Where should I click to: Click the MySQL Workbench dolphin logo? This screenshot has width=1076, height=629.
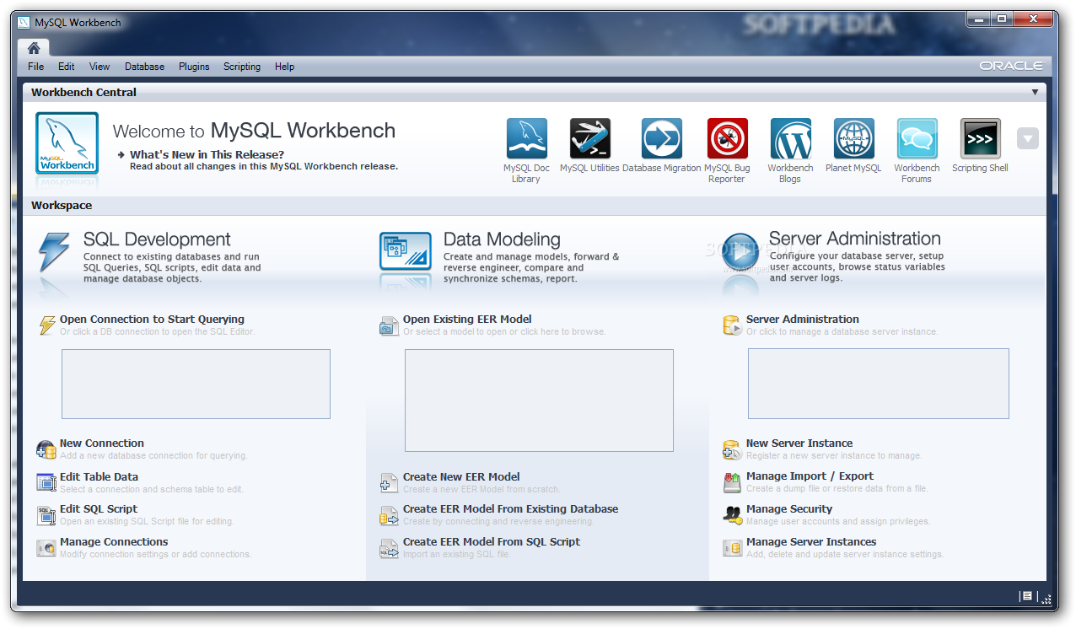(x=67, y=143)
